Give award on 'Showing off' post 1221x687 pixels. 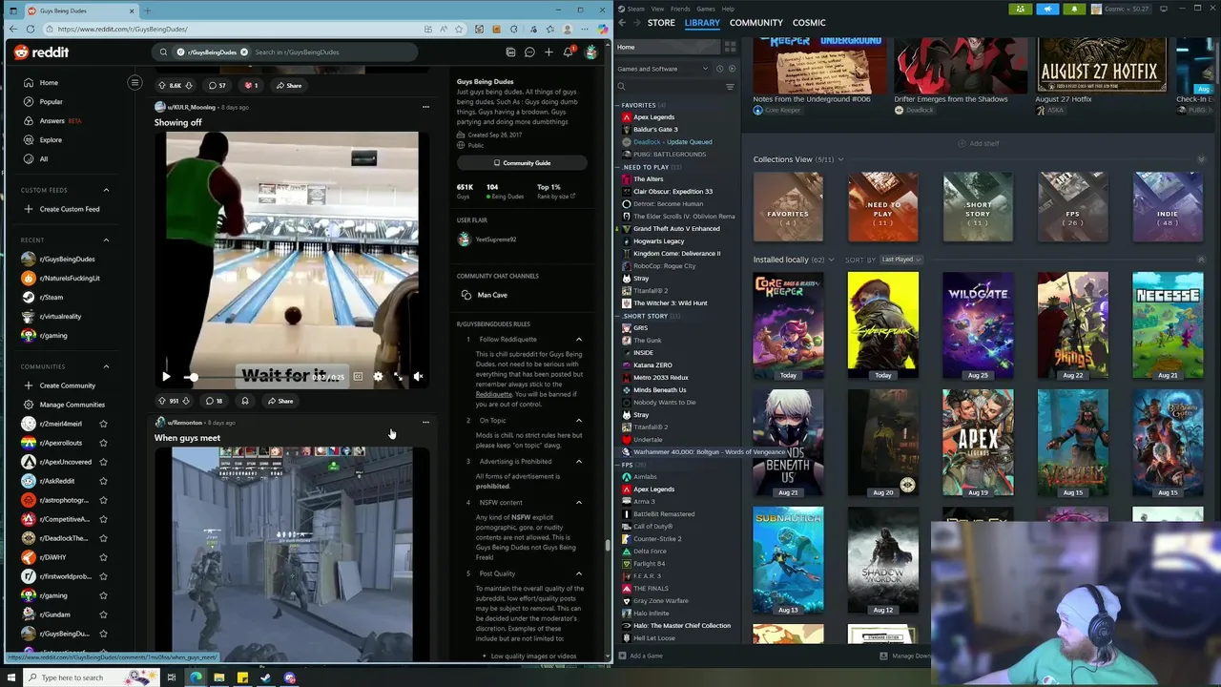click(x=245, y=401)
